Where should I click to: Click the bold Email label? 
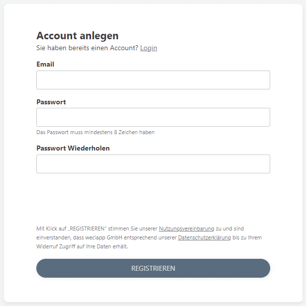pos(45,64)
